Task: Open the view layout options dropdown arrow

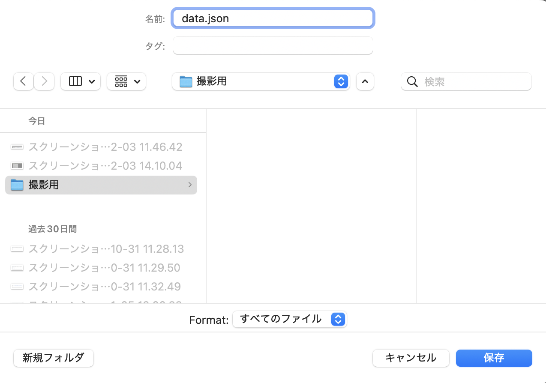Action: 91,81
